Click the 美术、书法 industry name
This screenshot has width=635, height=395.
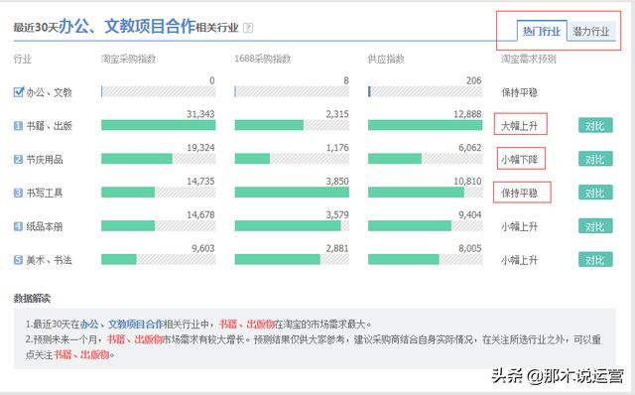(49, 260)
